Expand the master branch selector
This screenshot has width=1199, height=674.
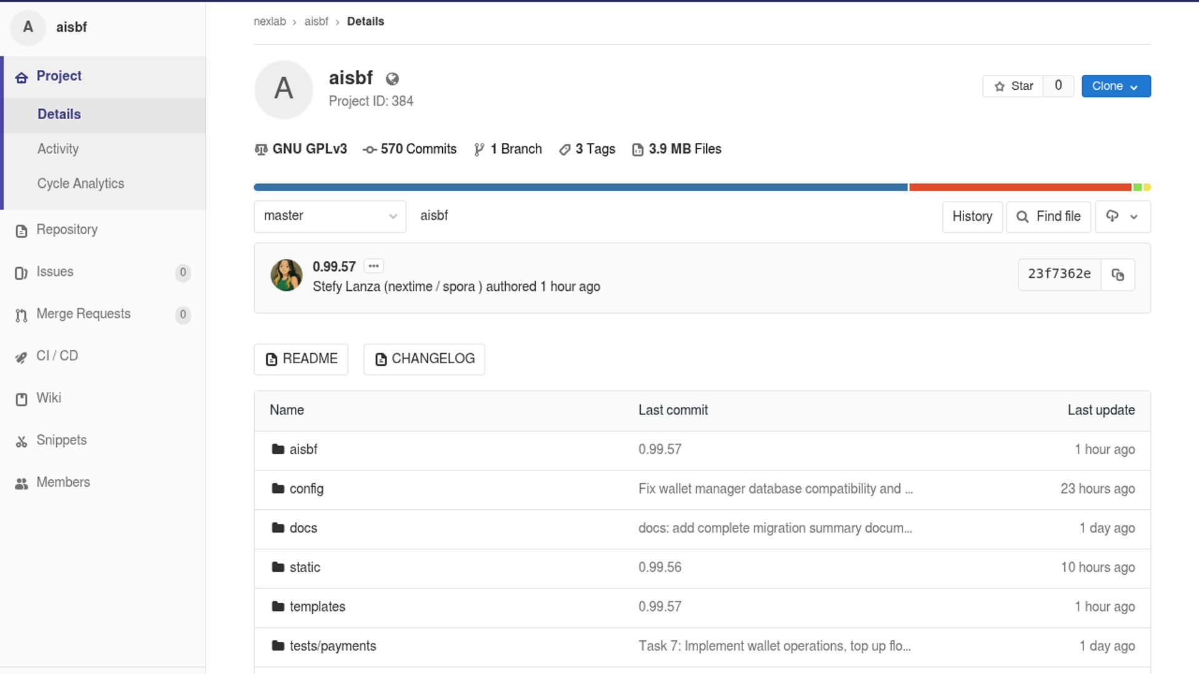(330, 216)
